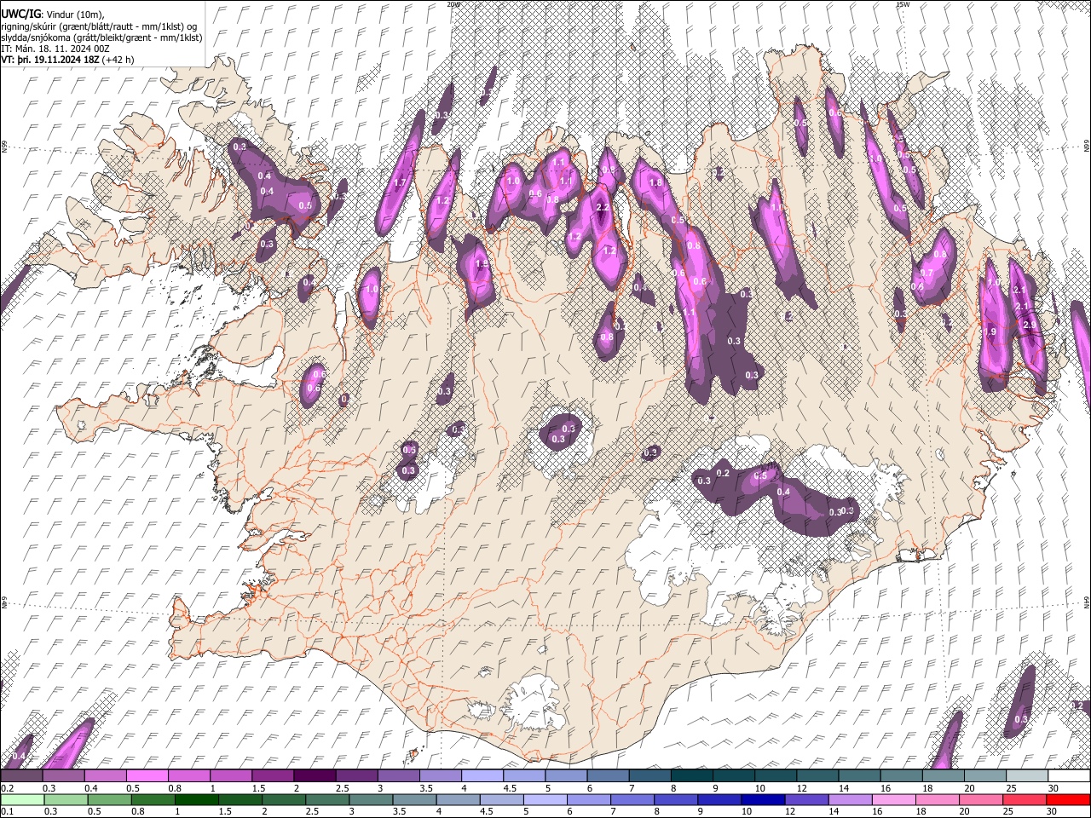Click the 'UWC/IG: Vindur (10m)' title line
The height and width of the screenshot is (818, 1091).
coord(53,14)
